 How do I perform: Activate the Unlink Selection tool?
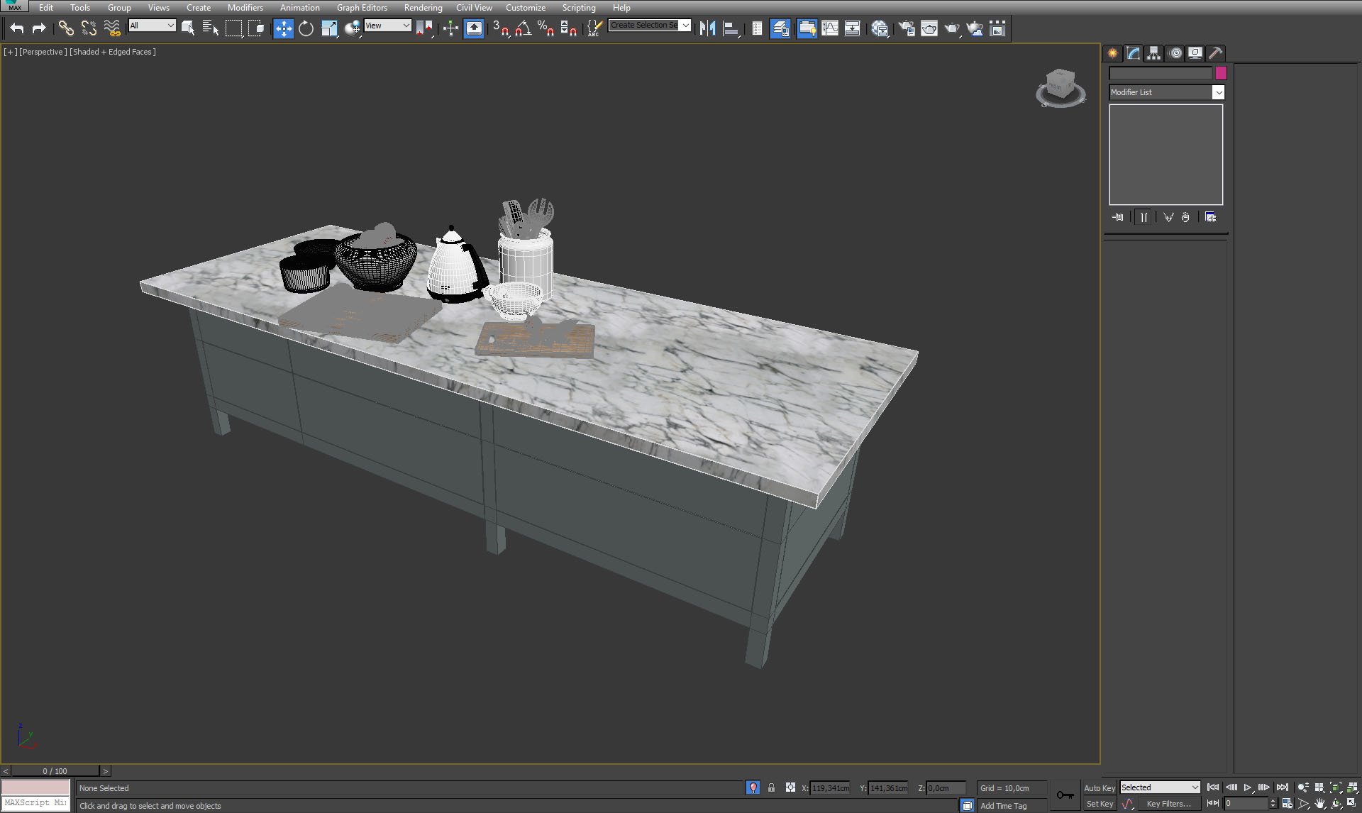89,28
